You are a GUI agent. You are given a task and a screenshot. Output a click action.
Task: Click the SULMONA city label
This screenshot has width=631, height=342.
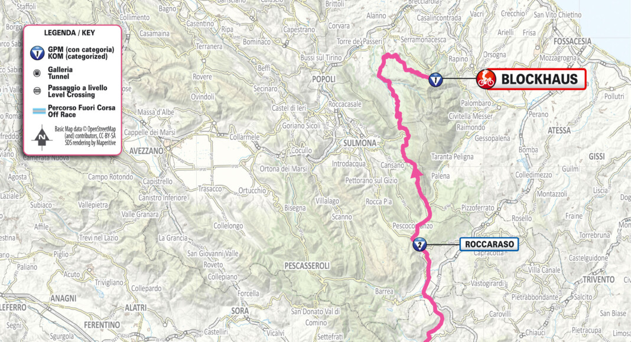click(360, 143)
